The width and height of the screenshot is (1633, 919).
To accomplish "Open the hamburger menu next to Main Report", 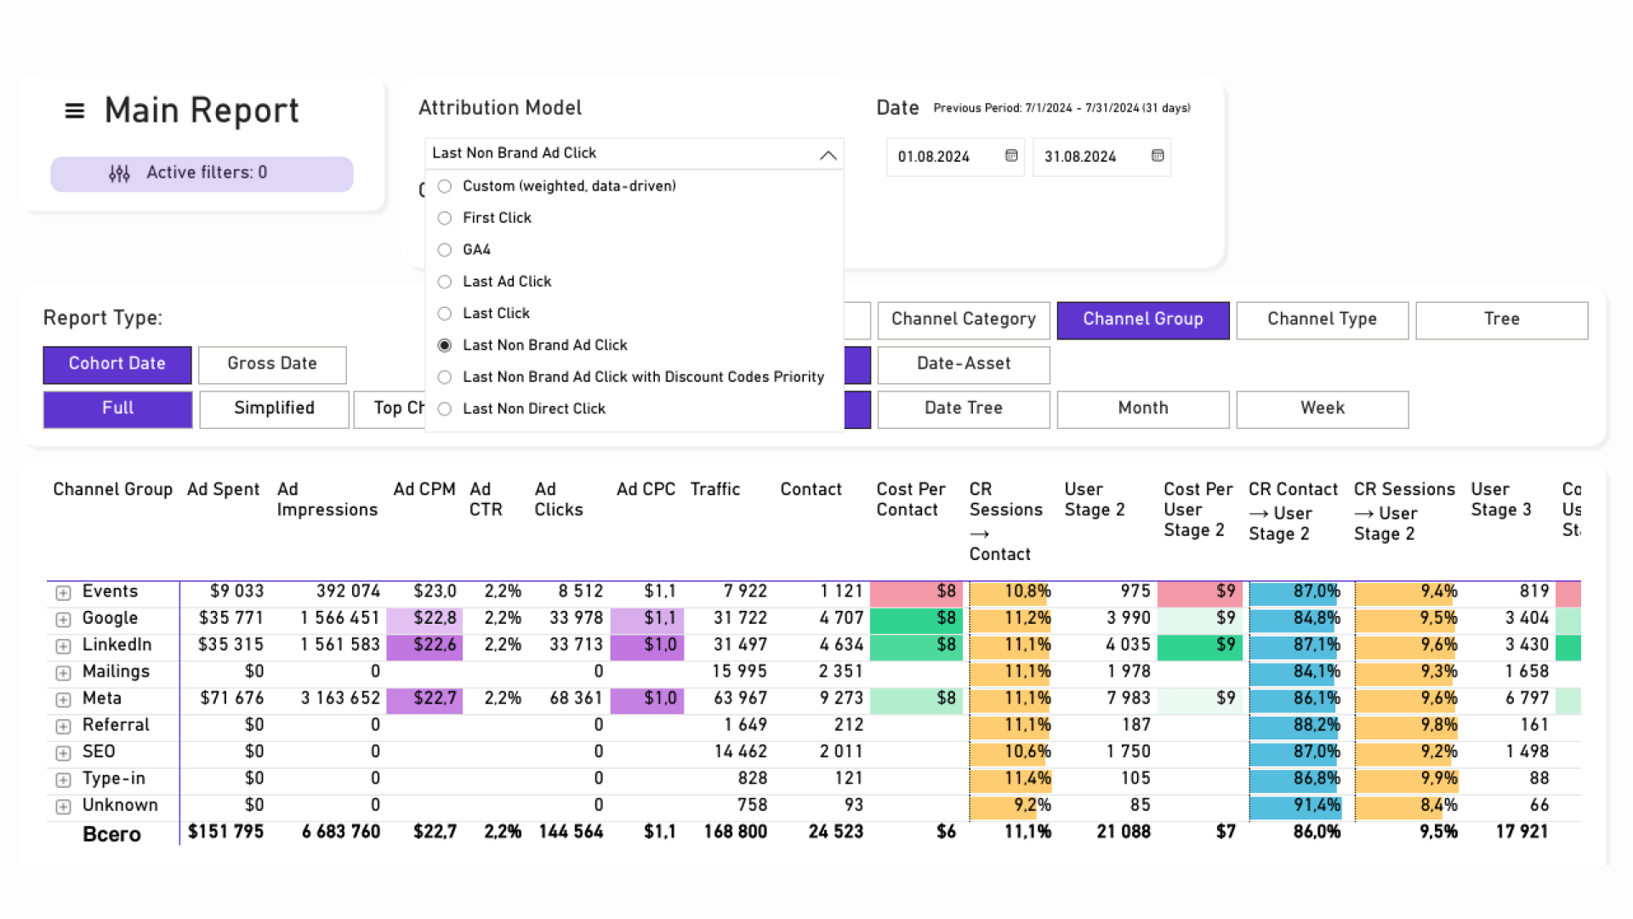I will coord(75,111).
